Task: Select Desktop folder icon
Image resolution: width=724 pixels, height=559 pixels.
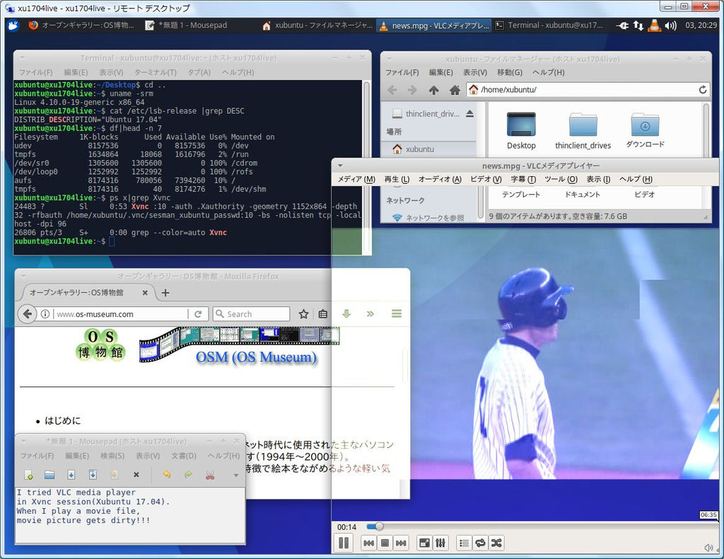Action: (x=521, y=131)
